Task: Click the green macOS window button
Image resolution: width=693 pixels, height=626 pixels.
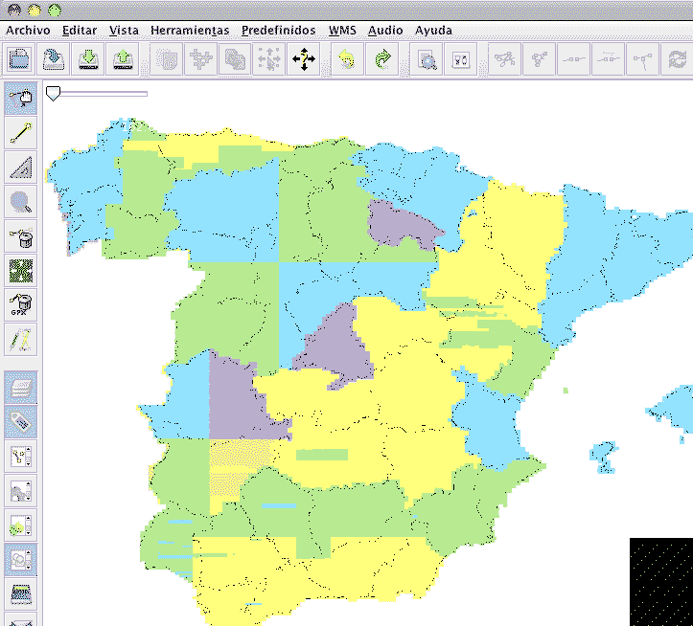Action: tap(55, 11)
